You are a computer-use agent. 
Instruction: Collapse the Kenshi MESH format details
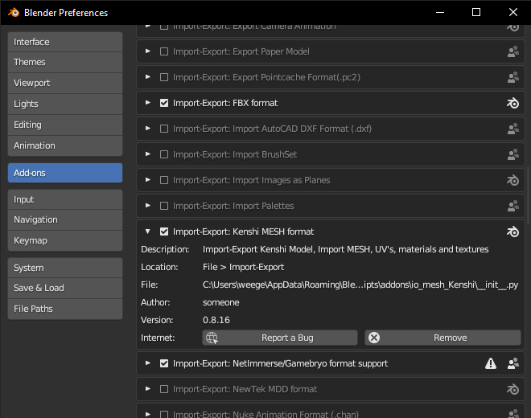pos(148,232)
